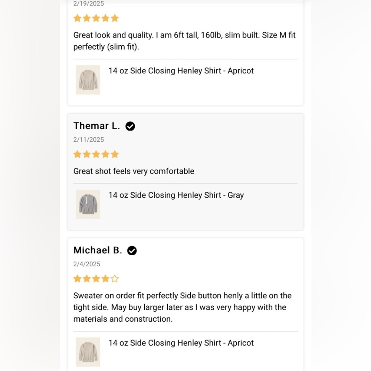Click the 2/19/2025 review date
The image size is (371, 371).
pyautogui.click(x=89, y=4)
